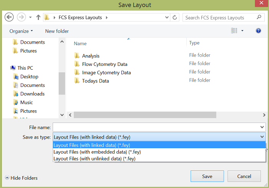The image size is (269, 188).
Task: Click the Save button
Action: coord(207,176)
